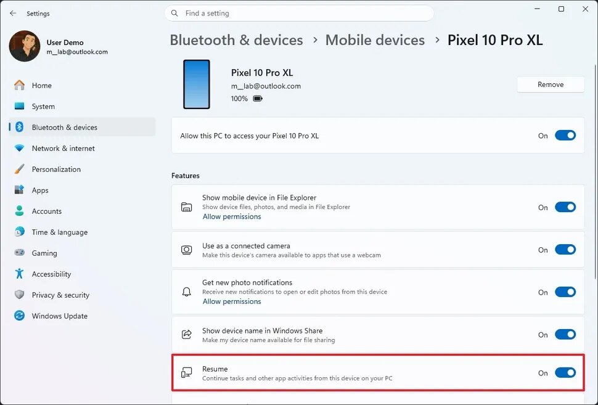
Task: Focus the Find a setting search box
Action: point(299,14)
